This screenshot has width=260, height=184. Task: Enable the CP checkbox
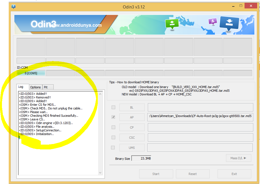point(114,127)
